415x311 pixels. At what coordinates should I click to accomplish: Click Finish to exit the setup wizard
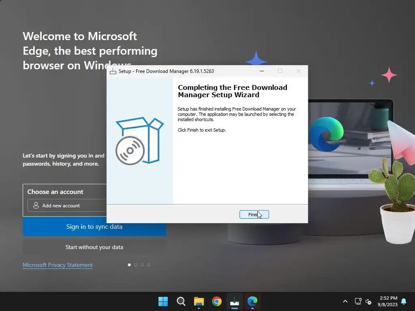[x=254, y=215]
